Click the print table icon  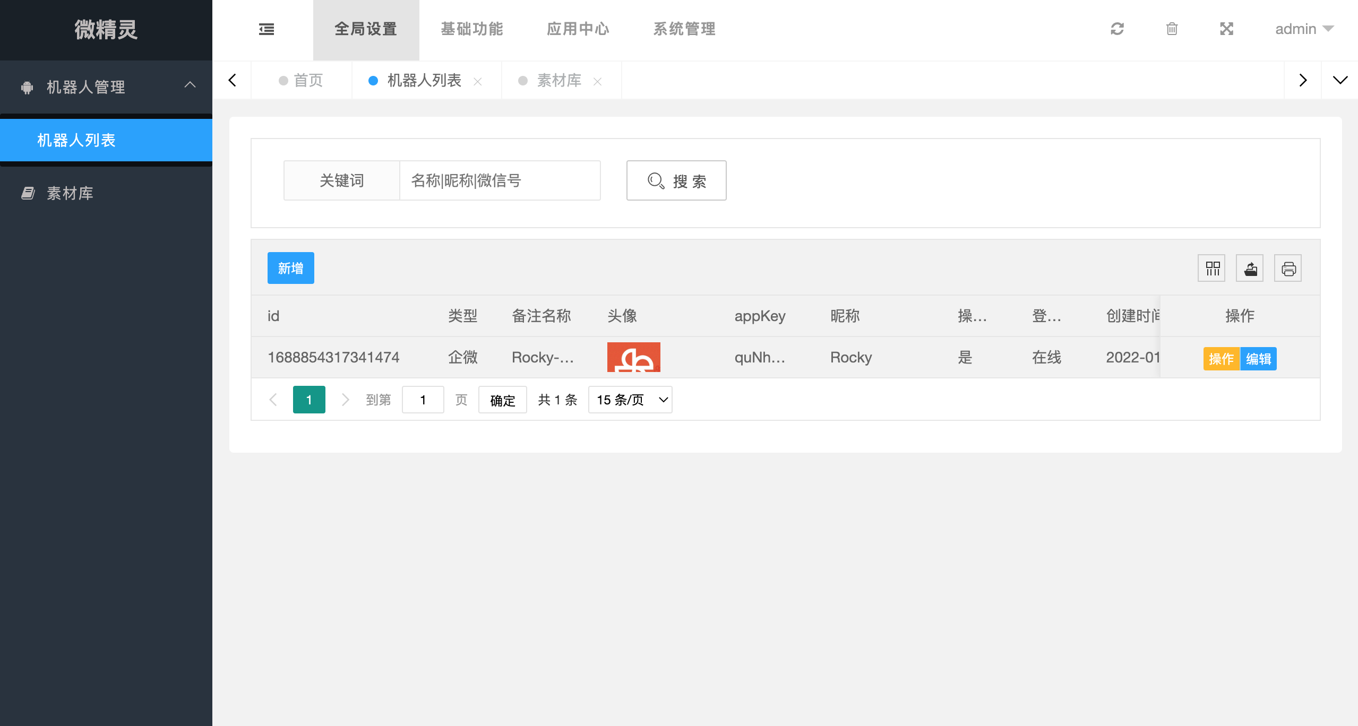[1288, 269]
